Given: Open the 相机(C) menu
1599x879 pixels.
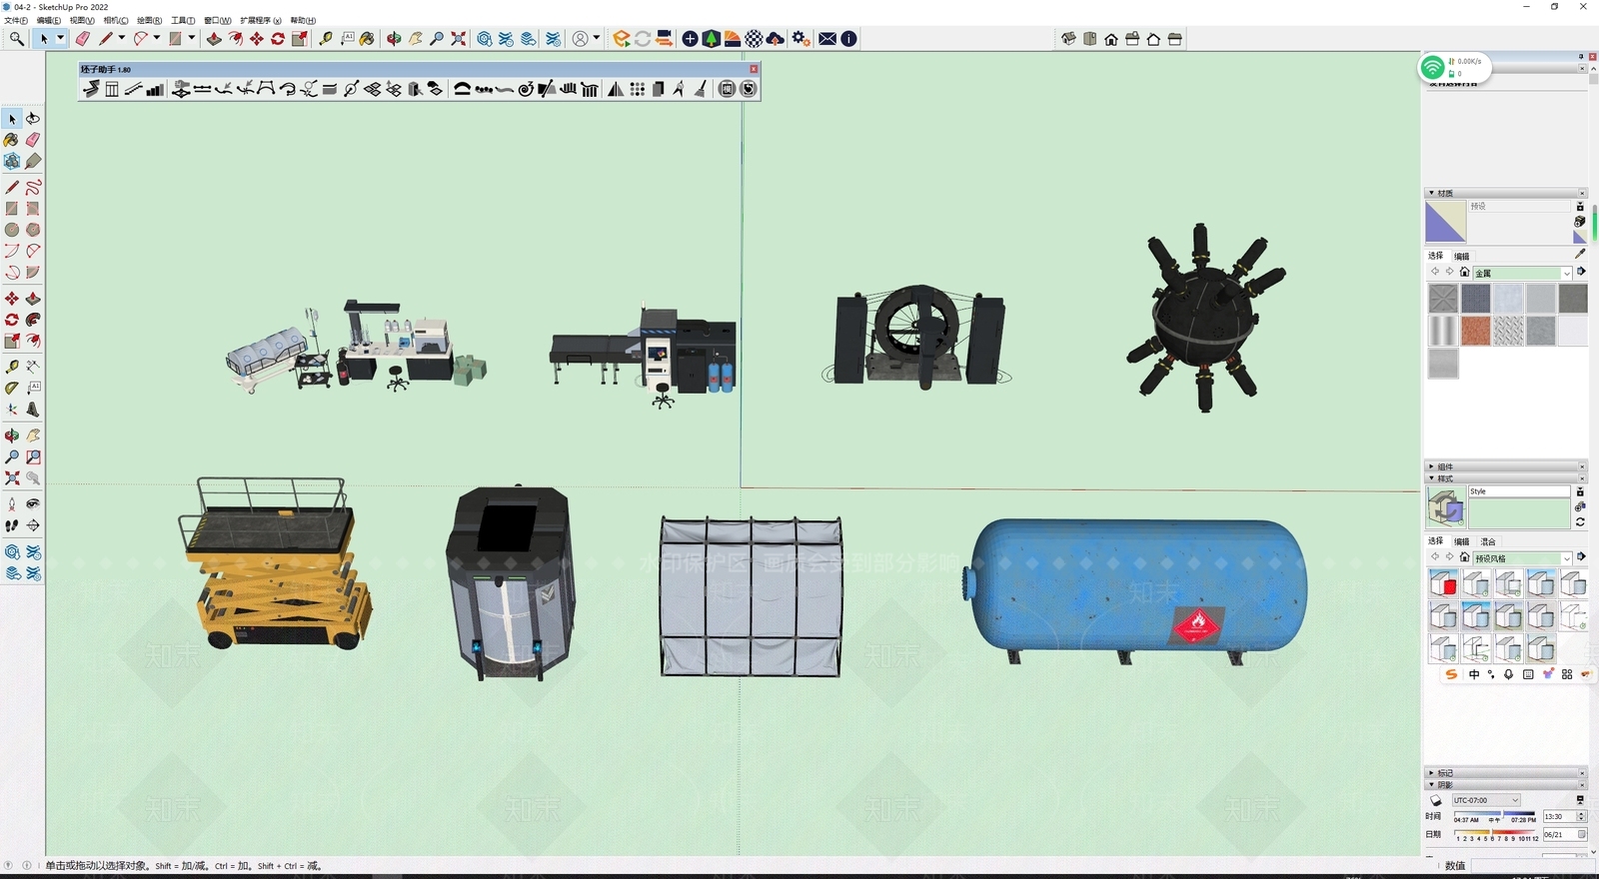Looking at the screenshot, I should 116,20.
